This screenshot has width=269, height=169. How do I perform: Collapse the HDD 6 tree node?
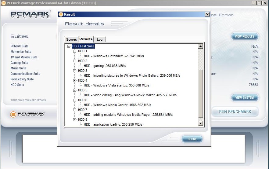(x=74, y=100)
